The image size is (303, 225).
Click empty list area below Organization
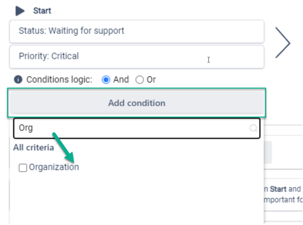(136, 198)
